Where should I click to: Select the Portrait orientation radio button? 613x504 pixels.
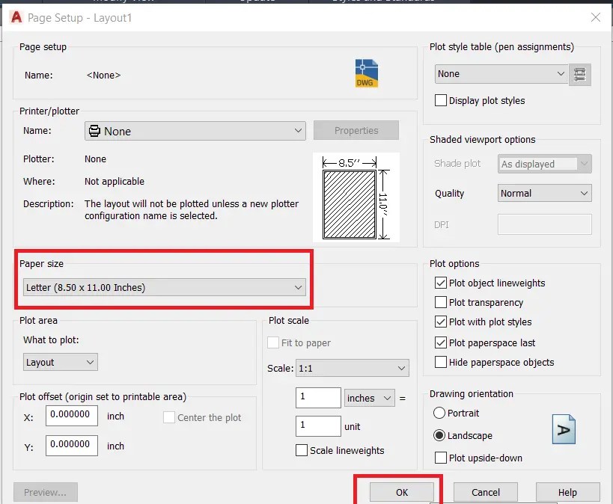(x=441, y=413)
